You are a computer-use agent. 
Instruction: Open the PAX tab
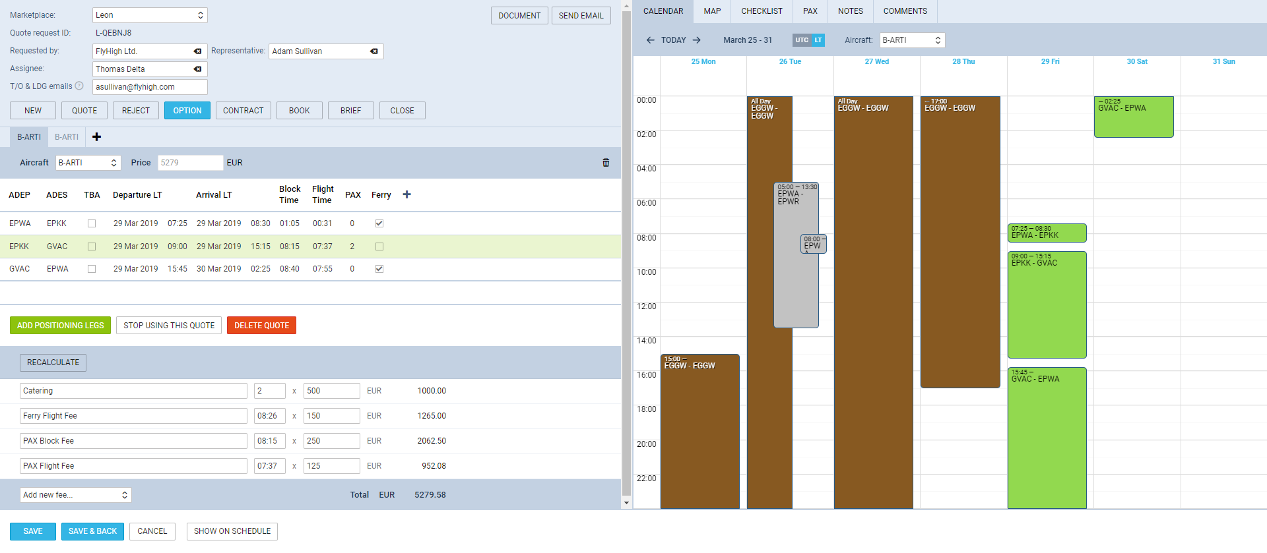[x=810, y=11]
